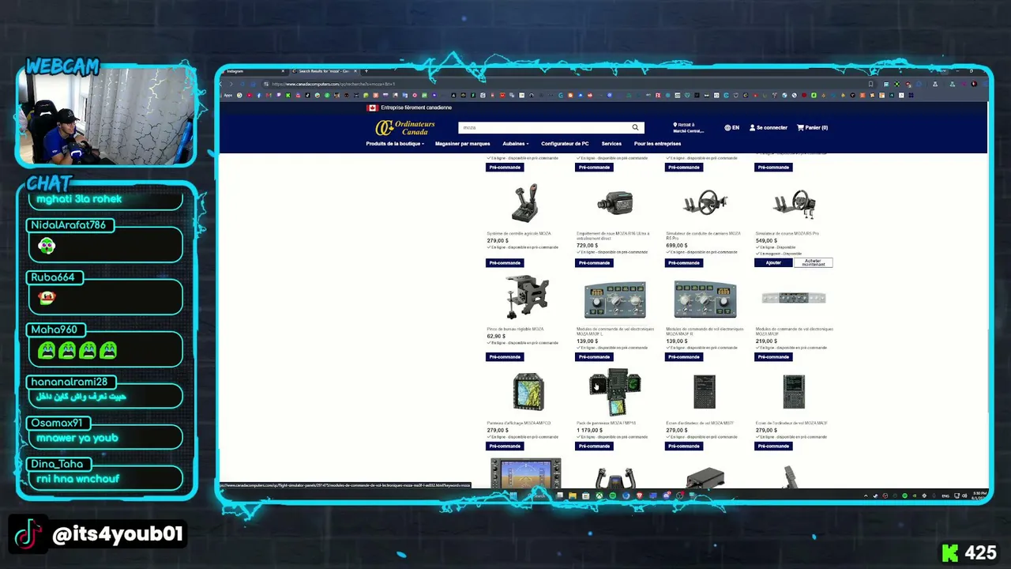Pre-order the MOZA MA3F R flight control module
1011x569 pixels.
click(x=684, y=356)
